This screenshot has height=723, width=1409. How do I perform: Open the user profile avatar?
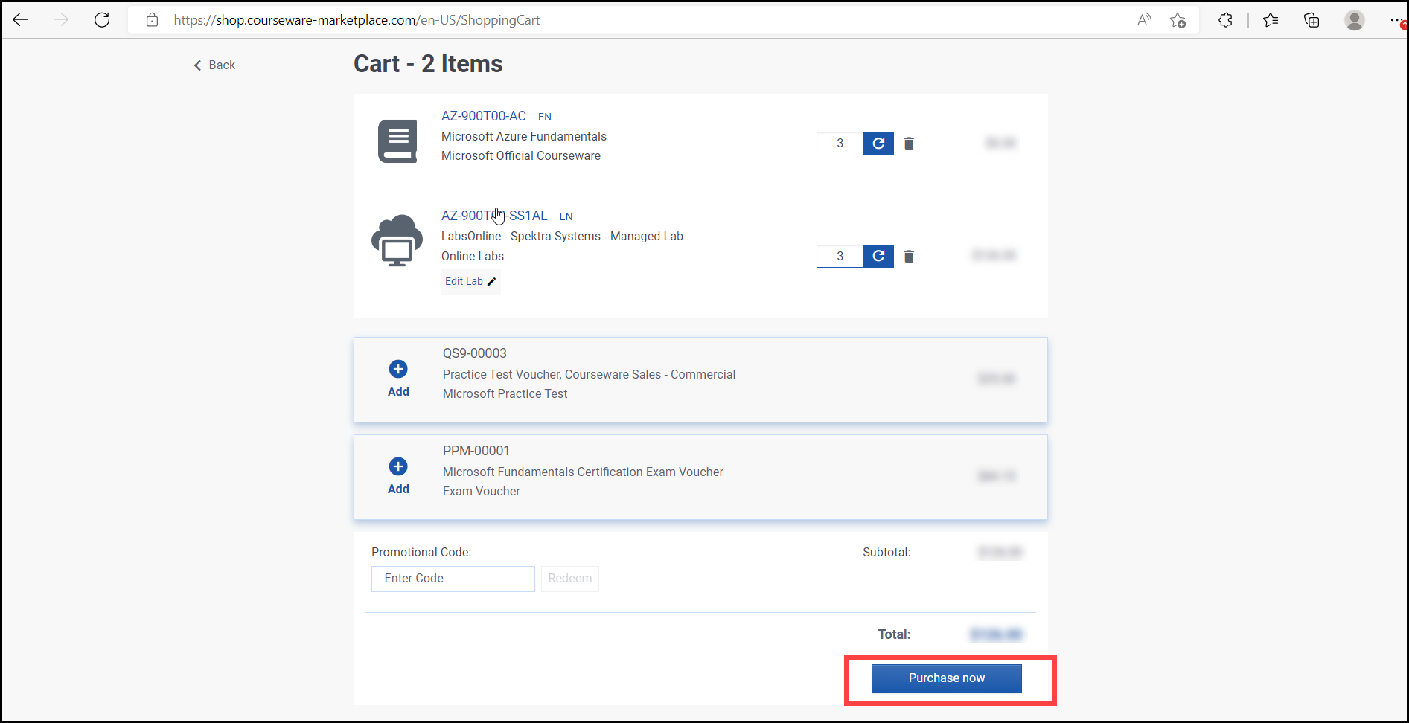[1354, 20]
